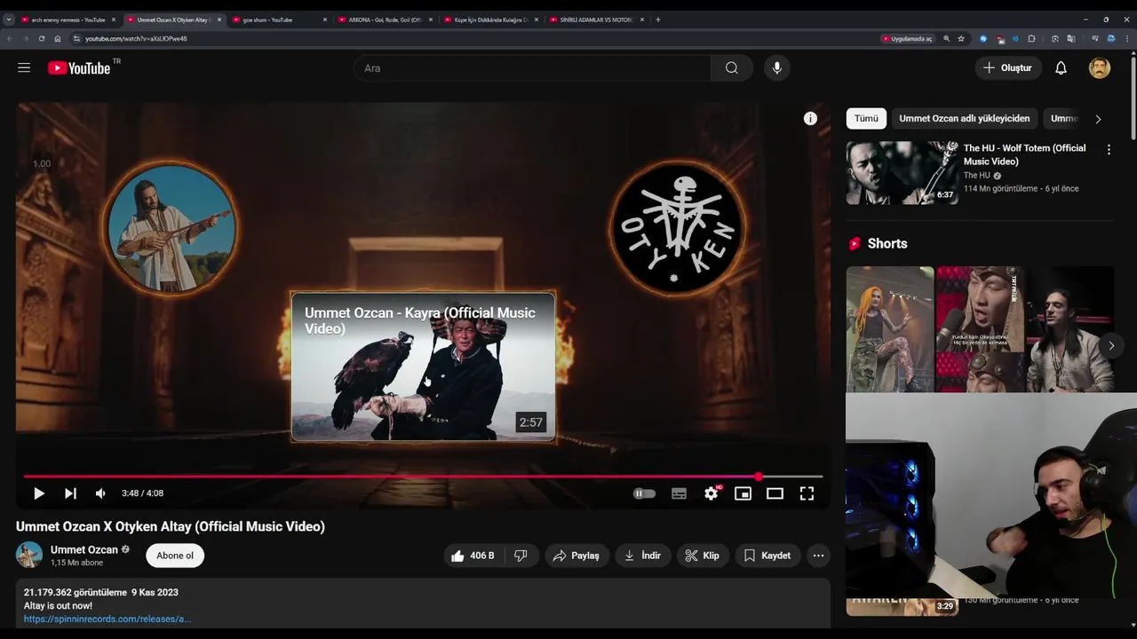Open the second Shorts thumbnail
Image resolution: width=1137 pixels, height=639 pixels.
coord(980,329)
